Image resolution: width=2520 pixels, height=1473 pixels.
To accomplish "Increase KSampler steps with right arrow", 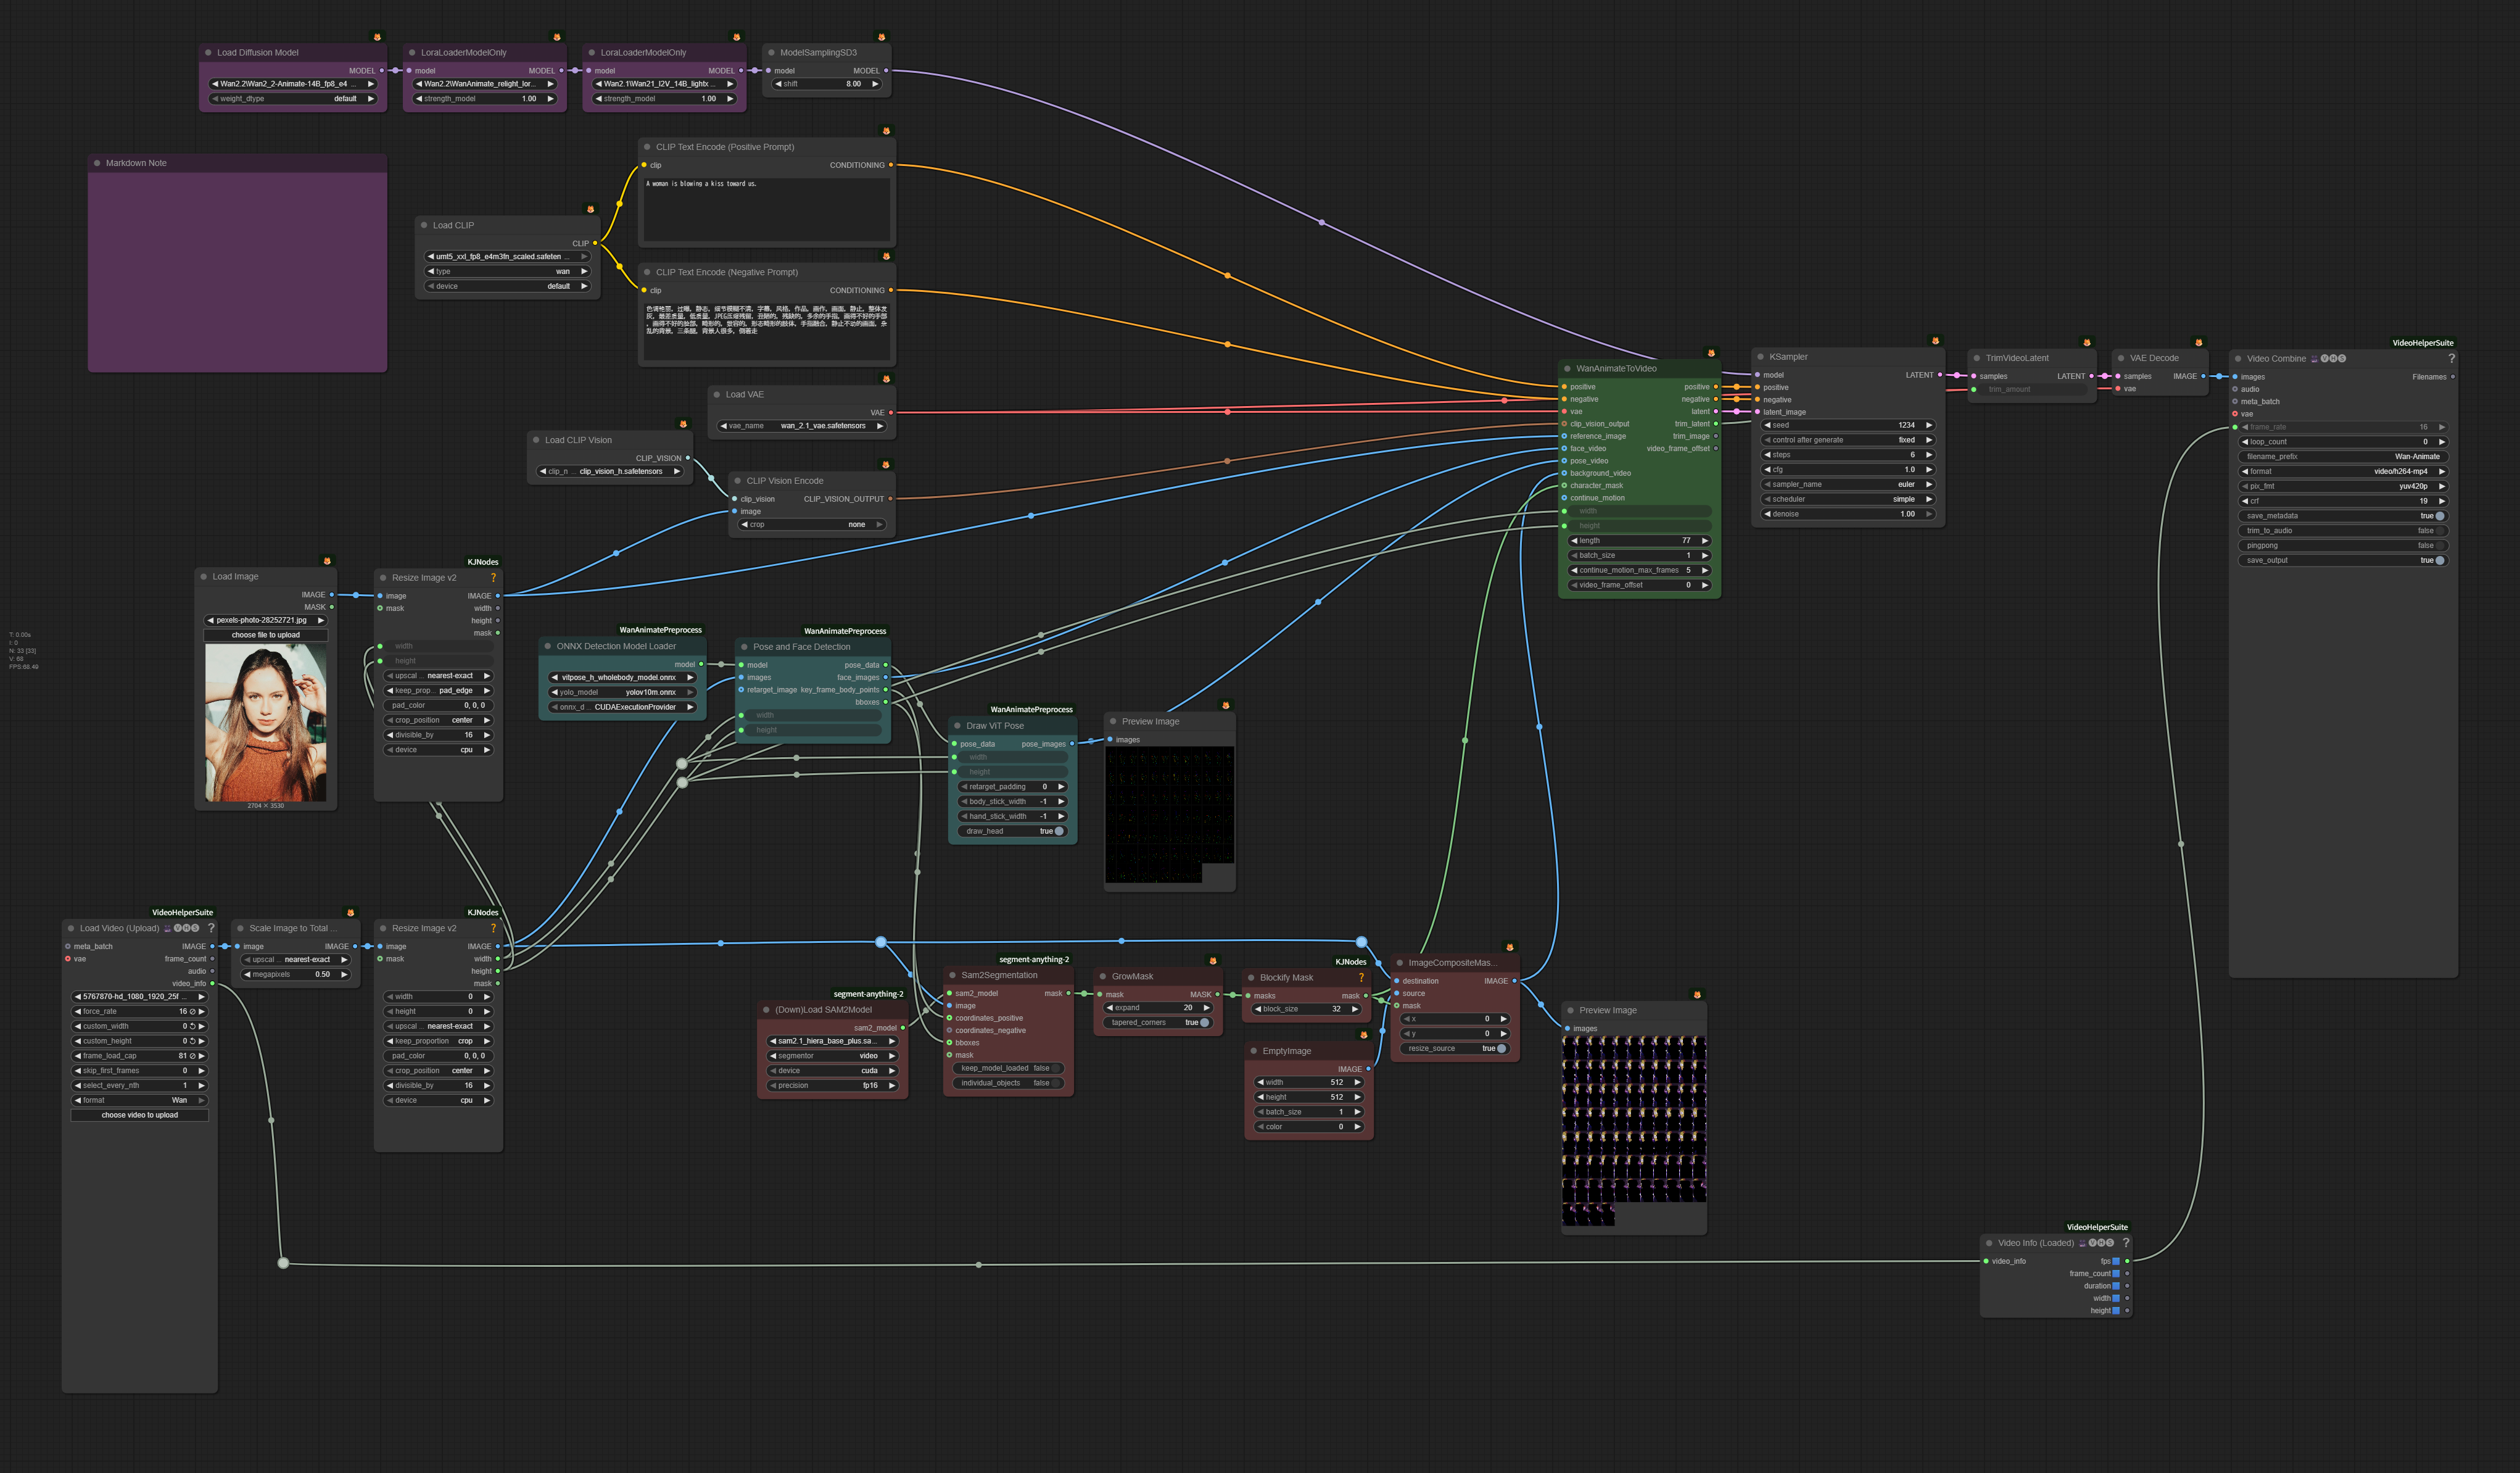I will (x=1929, y=455).
